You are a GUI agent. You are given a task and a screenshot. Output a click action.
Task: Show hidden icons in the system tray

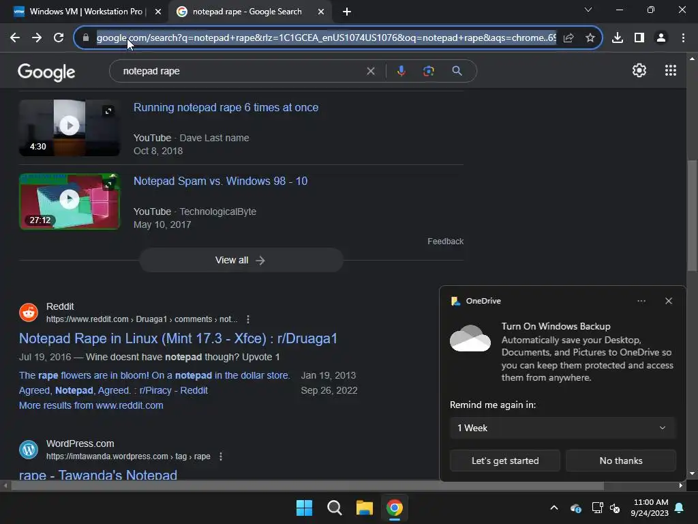(x=554, y=508)
